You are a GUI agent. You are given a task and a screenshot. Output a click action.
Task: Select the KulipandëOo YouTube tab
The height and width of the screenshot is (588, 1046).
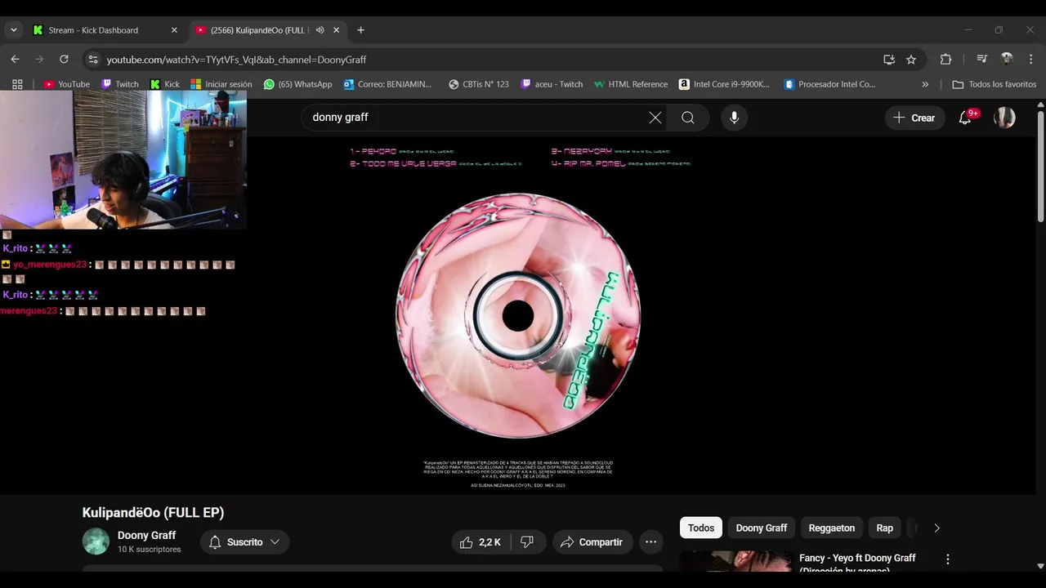260,30
